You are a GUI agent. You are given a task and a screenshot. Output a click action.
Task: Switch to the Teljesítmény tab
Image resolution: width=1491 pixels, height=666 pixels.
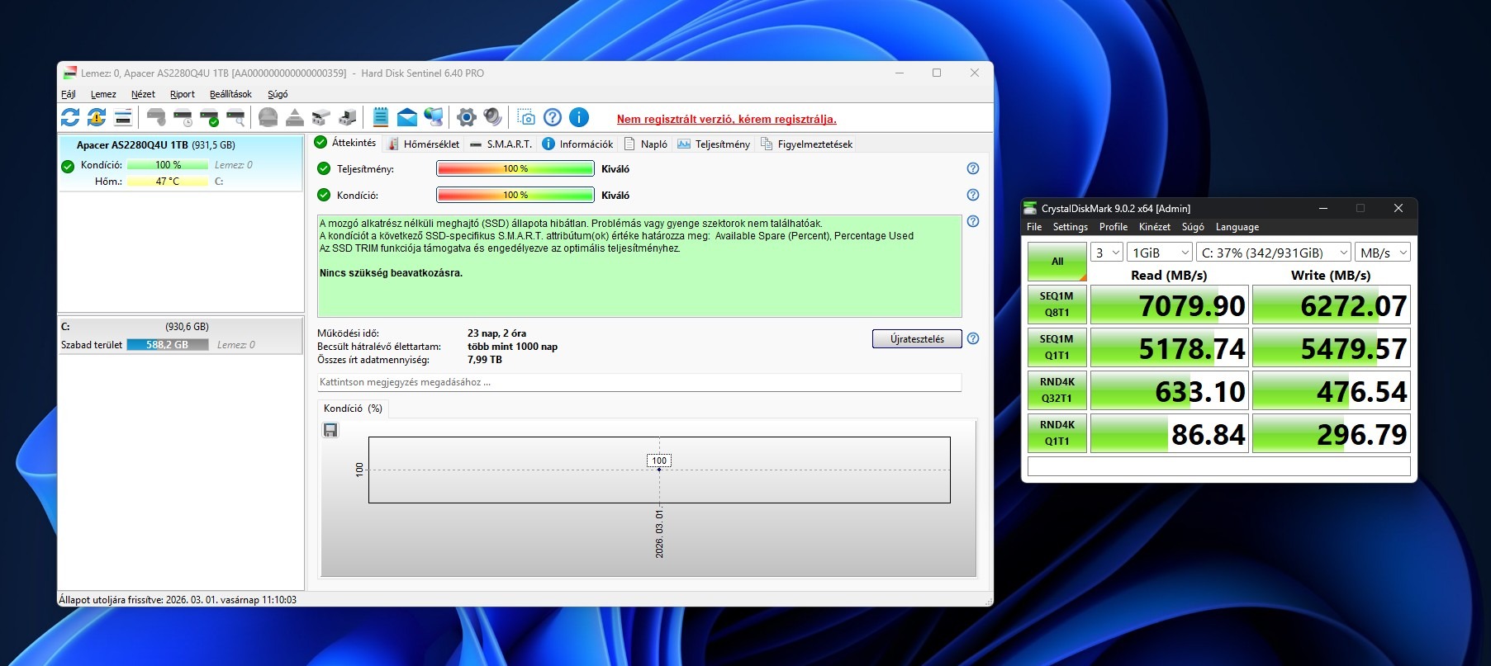(714, 144)
